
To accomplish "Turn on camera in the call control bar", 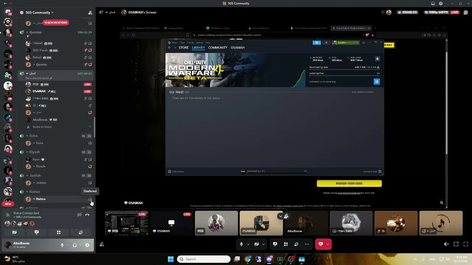I will click(x=257, y=244).
